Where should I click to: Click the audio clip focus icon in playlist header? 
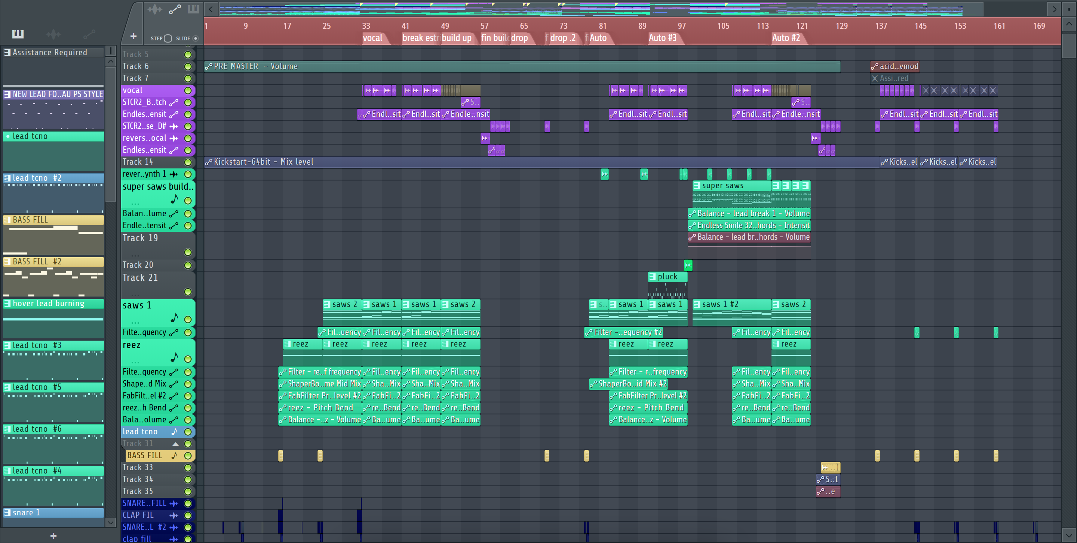pyautogui.click(x=155, y=9)
